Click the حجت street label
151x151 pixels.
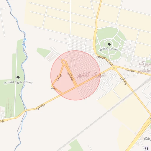[130, 70]
